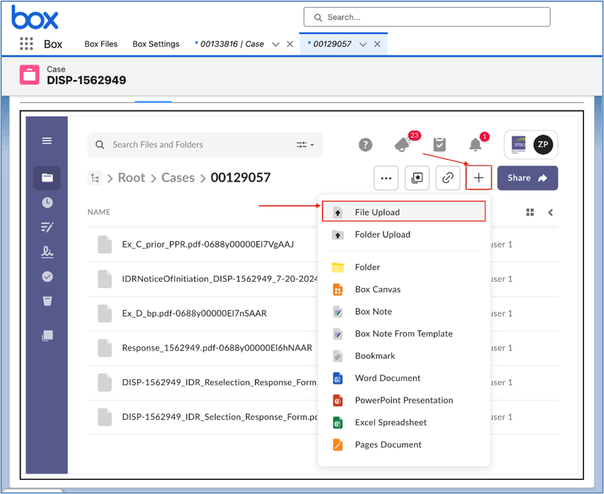The image size is (604, 494).
Task: Open notifications bell icon
Action: pos(475,144)
